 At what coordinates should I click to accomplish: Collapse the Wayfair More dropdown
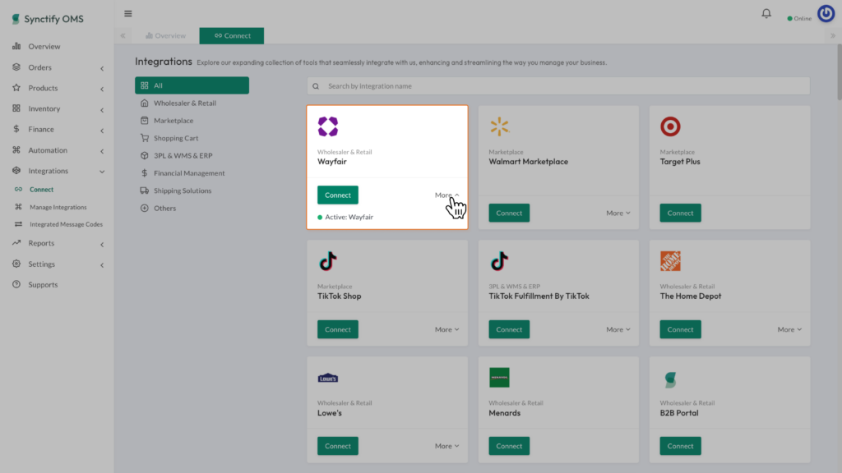446,195
